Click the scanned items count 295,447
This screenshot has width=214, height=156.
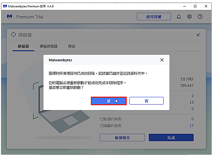(187, 86)
